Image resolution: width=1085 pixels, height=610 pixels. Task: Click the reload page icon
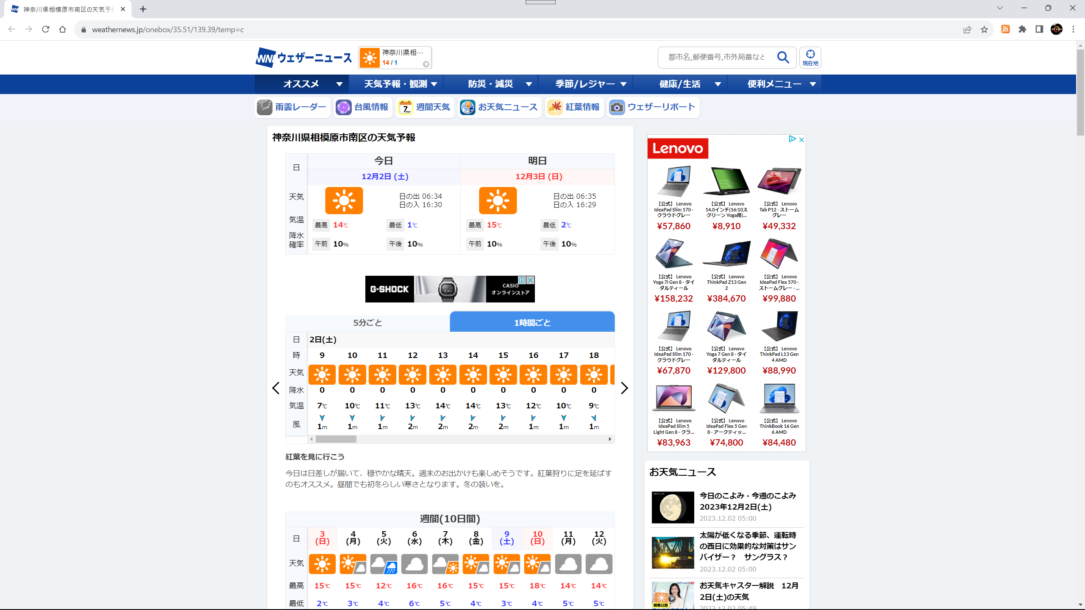pos(46,29)
